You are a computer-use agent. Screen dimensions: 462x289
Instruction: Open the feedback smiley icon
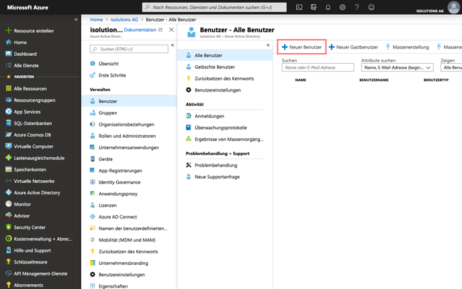[x=371, y=7]
